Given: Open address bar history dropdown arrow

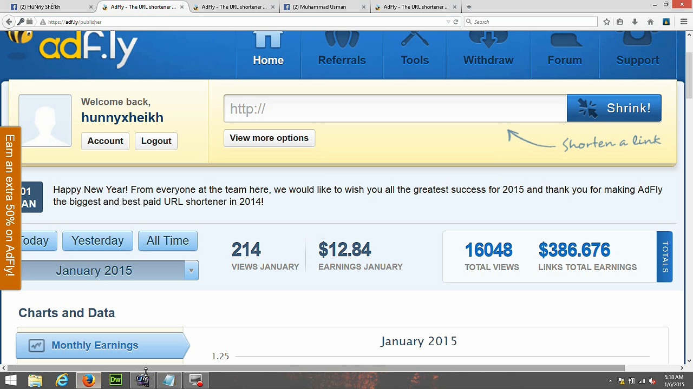Looking at the screenshot, I should click(x=448, y=22).
